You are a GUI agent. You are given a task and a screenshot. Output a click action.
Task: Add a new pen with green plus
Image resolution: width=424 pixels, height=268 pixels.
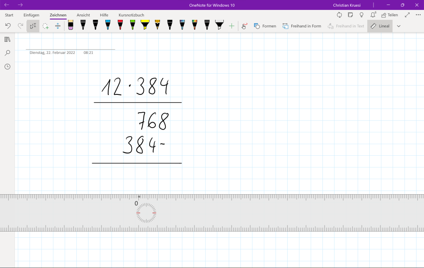(x=232, y=26)
